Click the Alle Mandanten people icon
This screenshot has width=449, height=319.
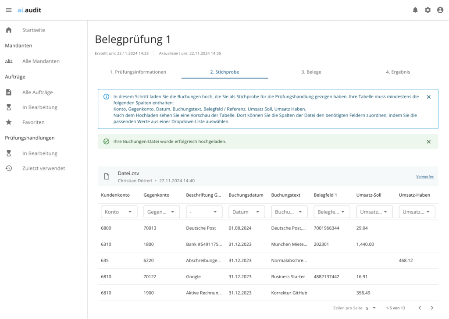pos(9,61)
